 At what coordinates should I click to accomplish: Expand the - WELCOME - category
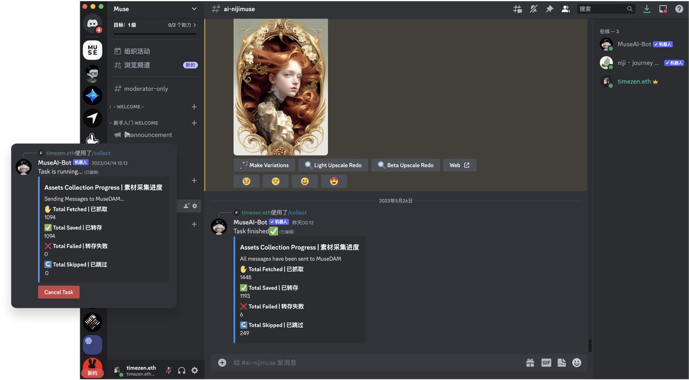[x=128, y=107]
